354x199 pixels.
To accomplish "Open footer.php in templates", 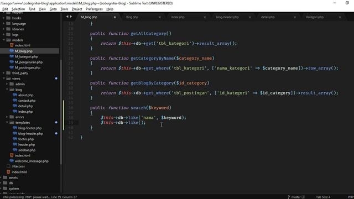I will pos(26,139).
